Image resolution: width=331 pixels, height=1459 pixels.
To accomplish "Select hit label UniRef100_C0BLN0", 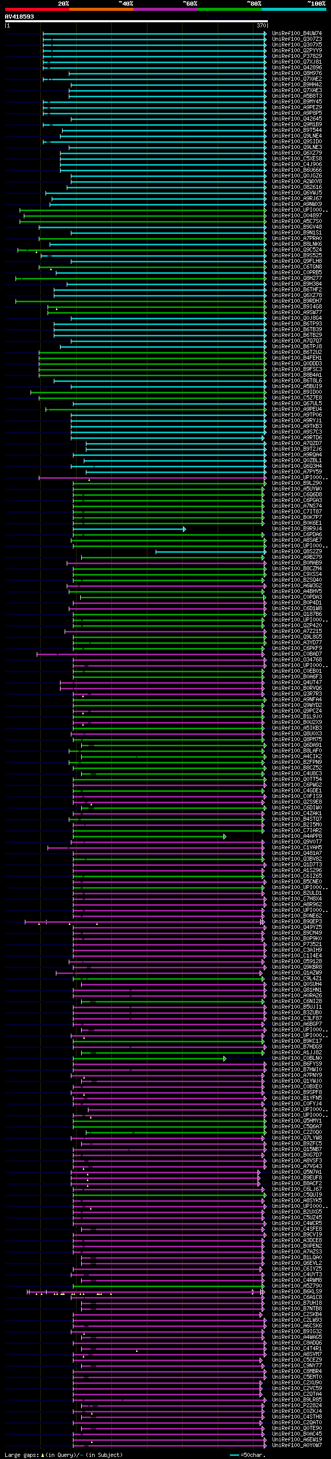I will 297,1058.
